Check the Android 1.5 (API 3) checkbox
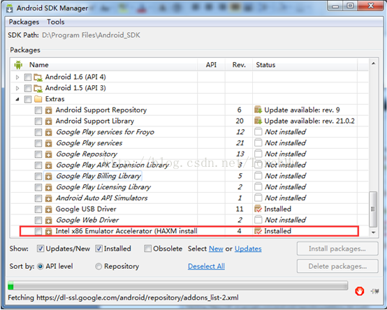Image resolution: width=387 pixels, height=310 pixels. 28,88
